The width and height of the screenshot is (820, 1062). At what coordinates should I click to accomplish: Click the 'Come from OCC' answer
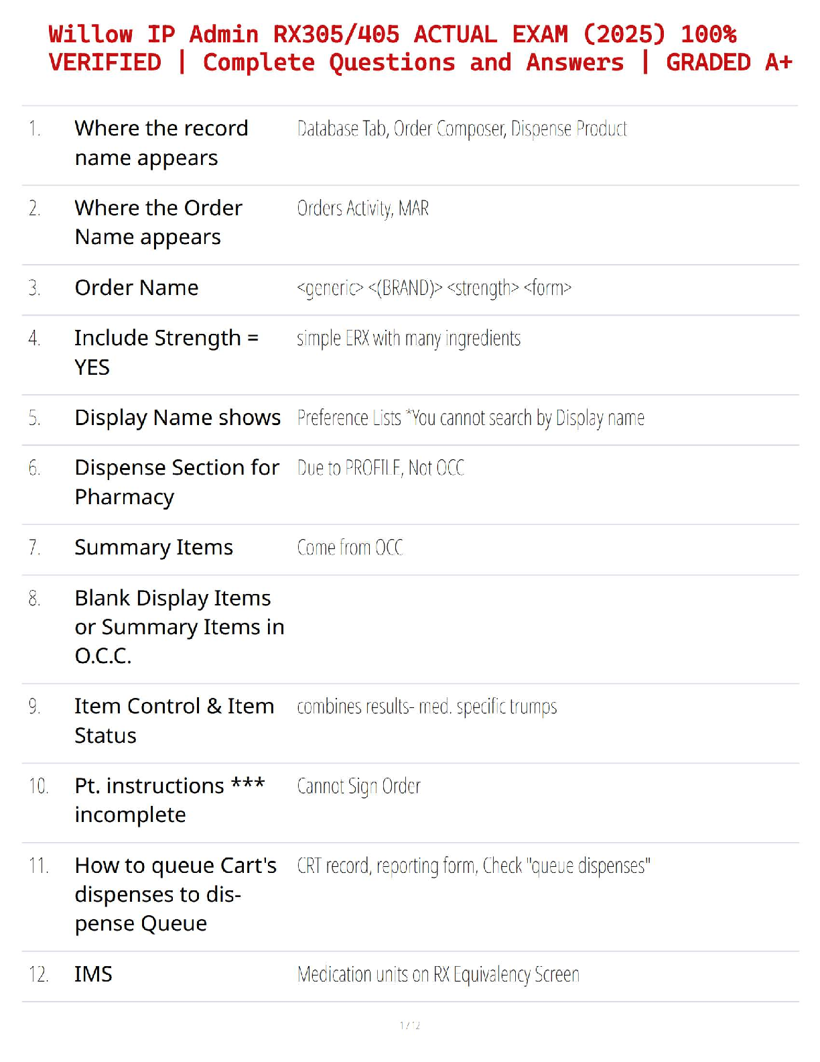click(x=350, y=548)
